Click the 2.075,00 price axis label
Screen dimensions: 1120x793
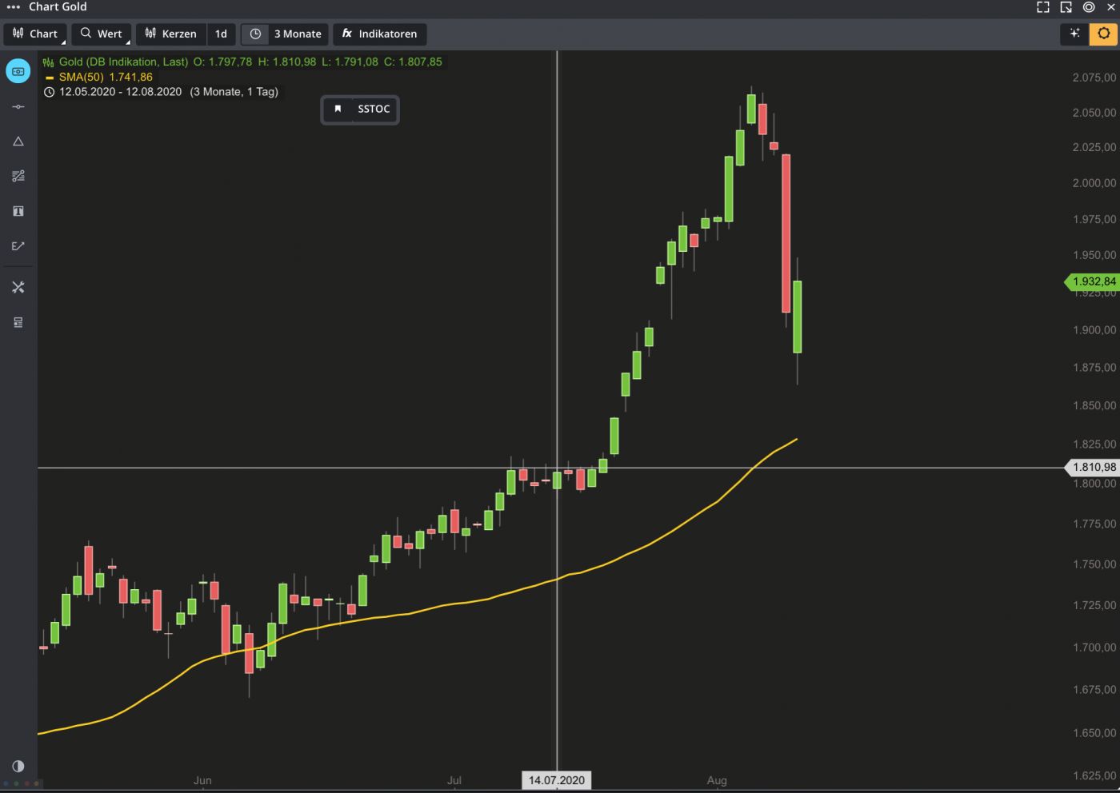(1094, 78)
